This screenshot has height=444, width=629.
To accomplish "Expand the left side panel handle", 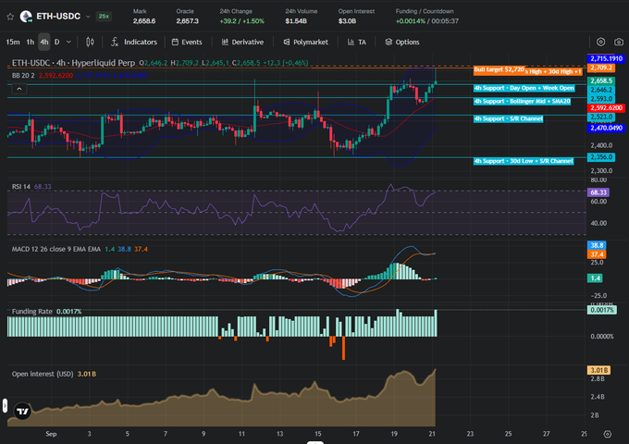I will pyautogui.click(x=5, y=405).
